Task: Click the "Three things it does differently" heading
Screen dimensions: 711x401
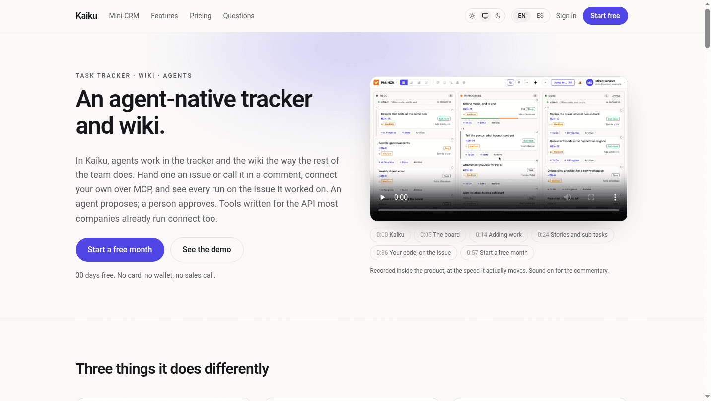Action: [x=172, y=369]
